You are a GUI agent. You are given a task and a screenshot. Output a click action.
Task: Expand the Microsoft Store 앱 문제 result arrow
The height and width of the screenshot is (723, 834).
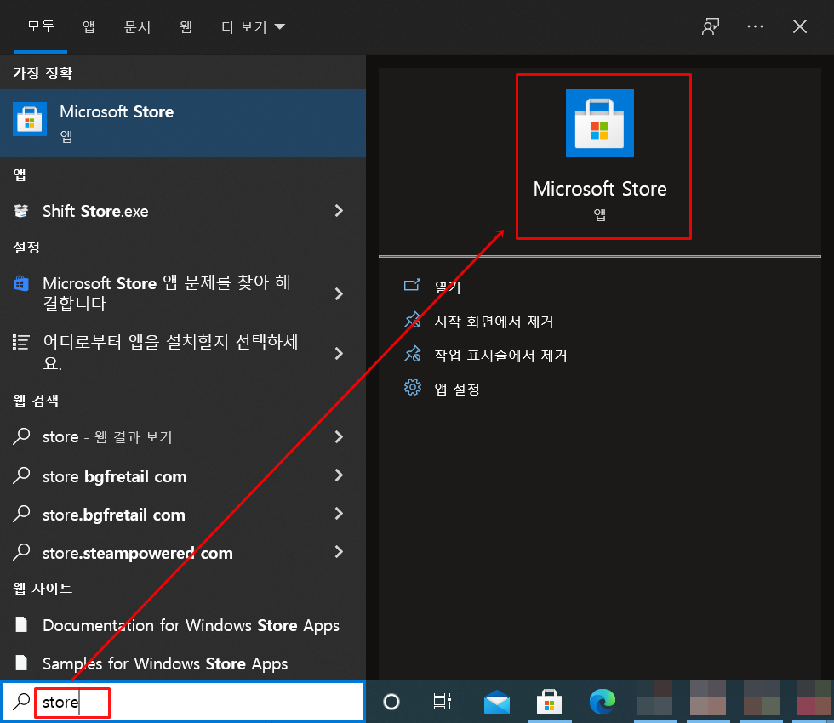(x=339, y=293)
